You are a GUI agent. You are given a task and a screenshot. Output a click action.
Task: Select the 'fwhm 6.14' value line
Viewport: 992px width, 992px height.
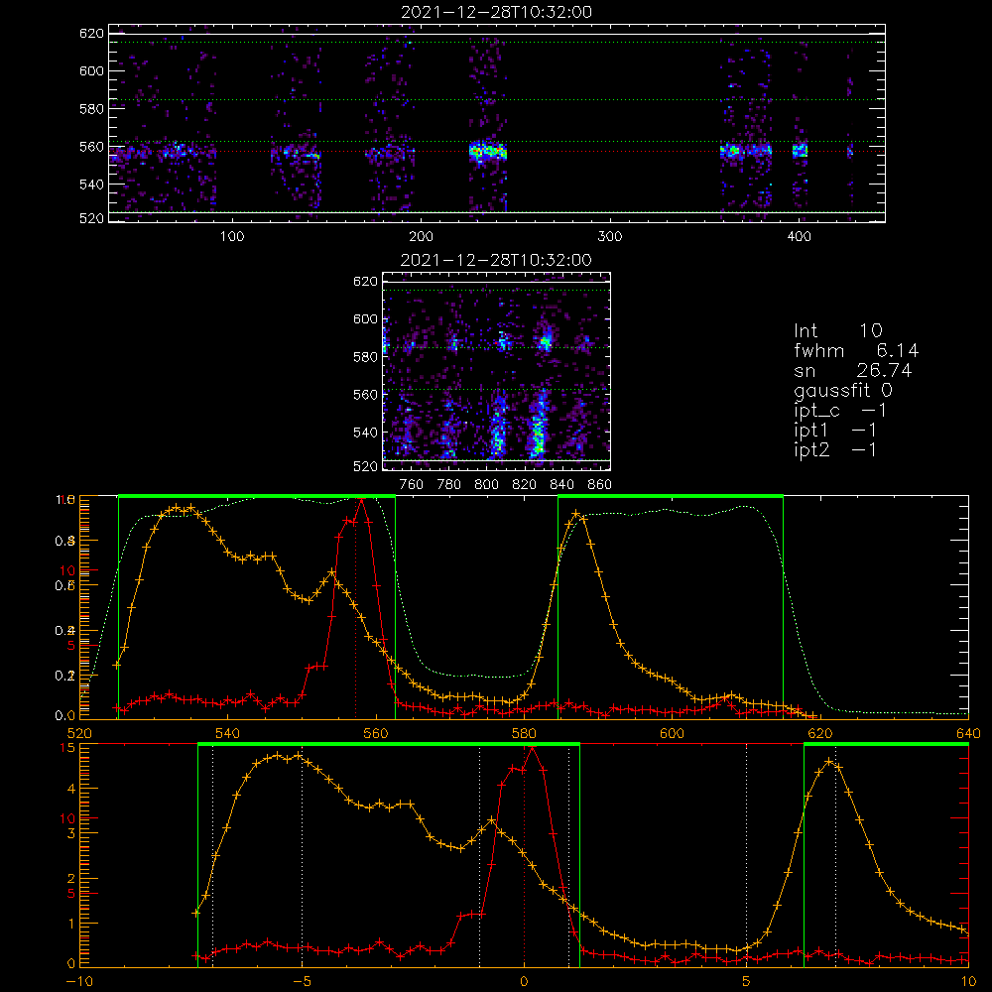point(856,350)
